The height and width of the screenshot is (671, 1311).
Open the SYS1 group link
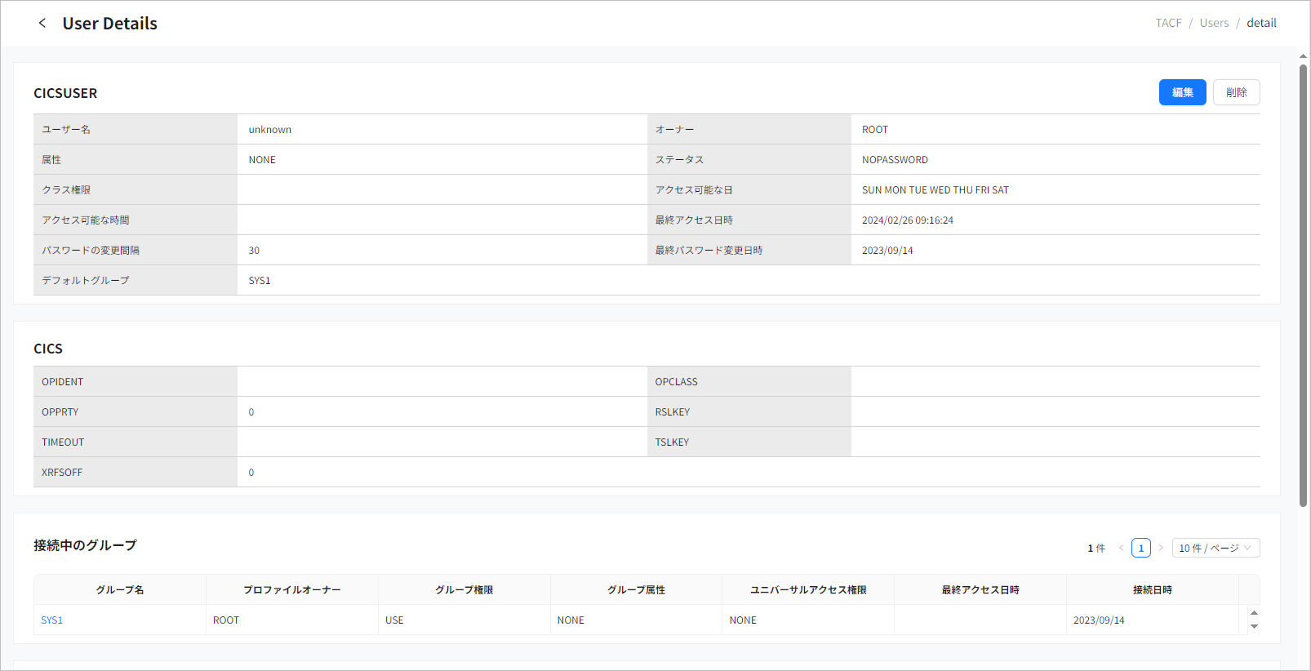tap(52, 620)
